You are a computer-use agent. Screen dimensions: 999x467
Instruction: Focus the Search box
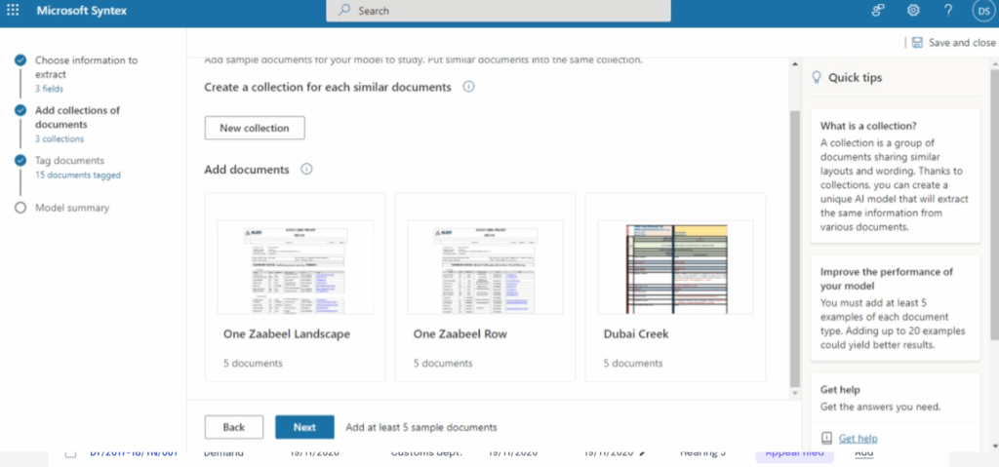coord(499,11)
